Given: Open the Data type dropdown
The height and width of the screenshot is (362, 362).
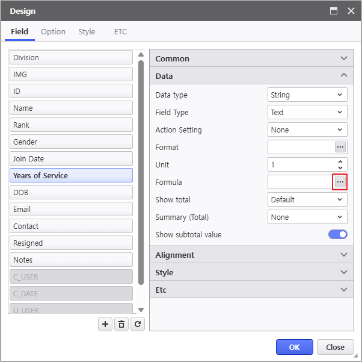Looking at the screenshot, I should pyautogui.click(x=307, y=95).
